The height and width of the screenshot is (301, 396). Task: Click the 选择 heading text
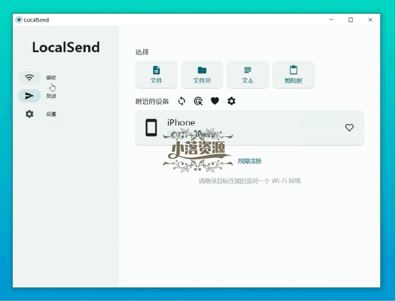click(142, 52)
